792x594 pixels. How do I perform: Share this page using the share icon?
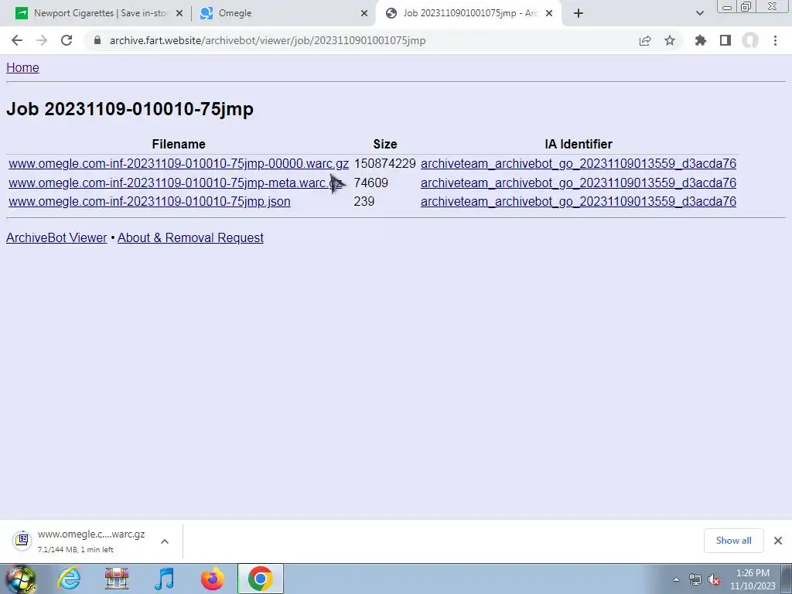point(645,40)
